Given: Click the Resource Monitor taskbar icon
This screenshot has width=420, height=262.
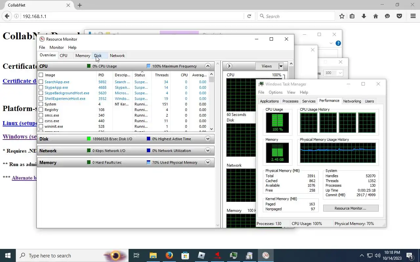Looking at the screenshot, I should point(266,255).
